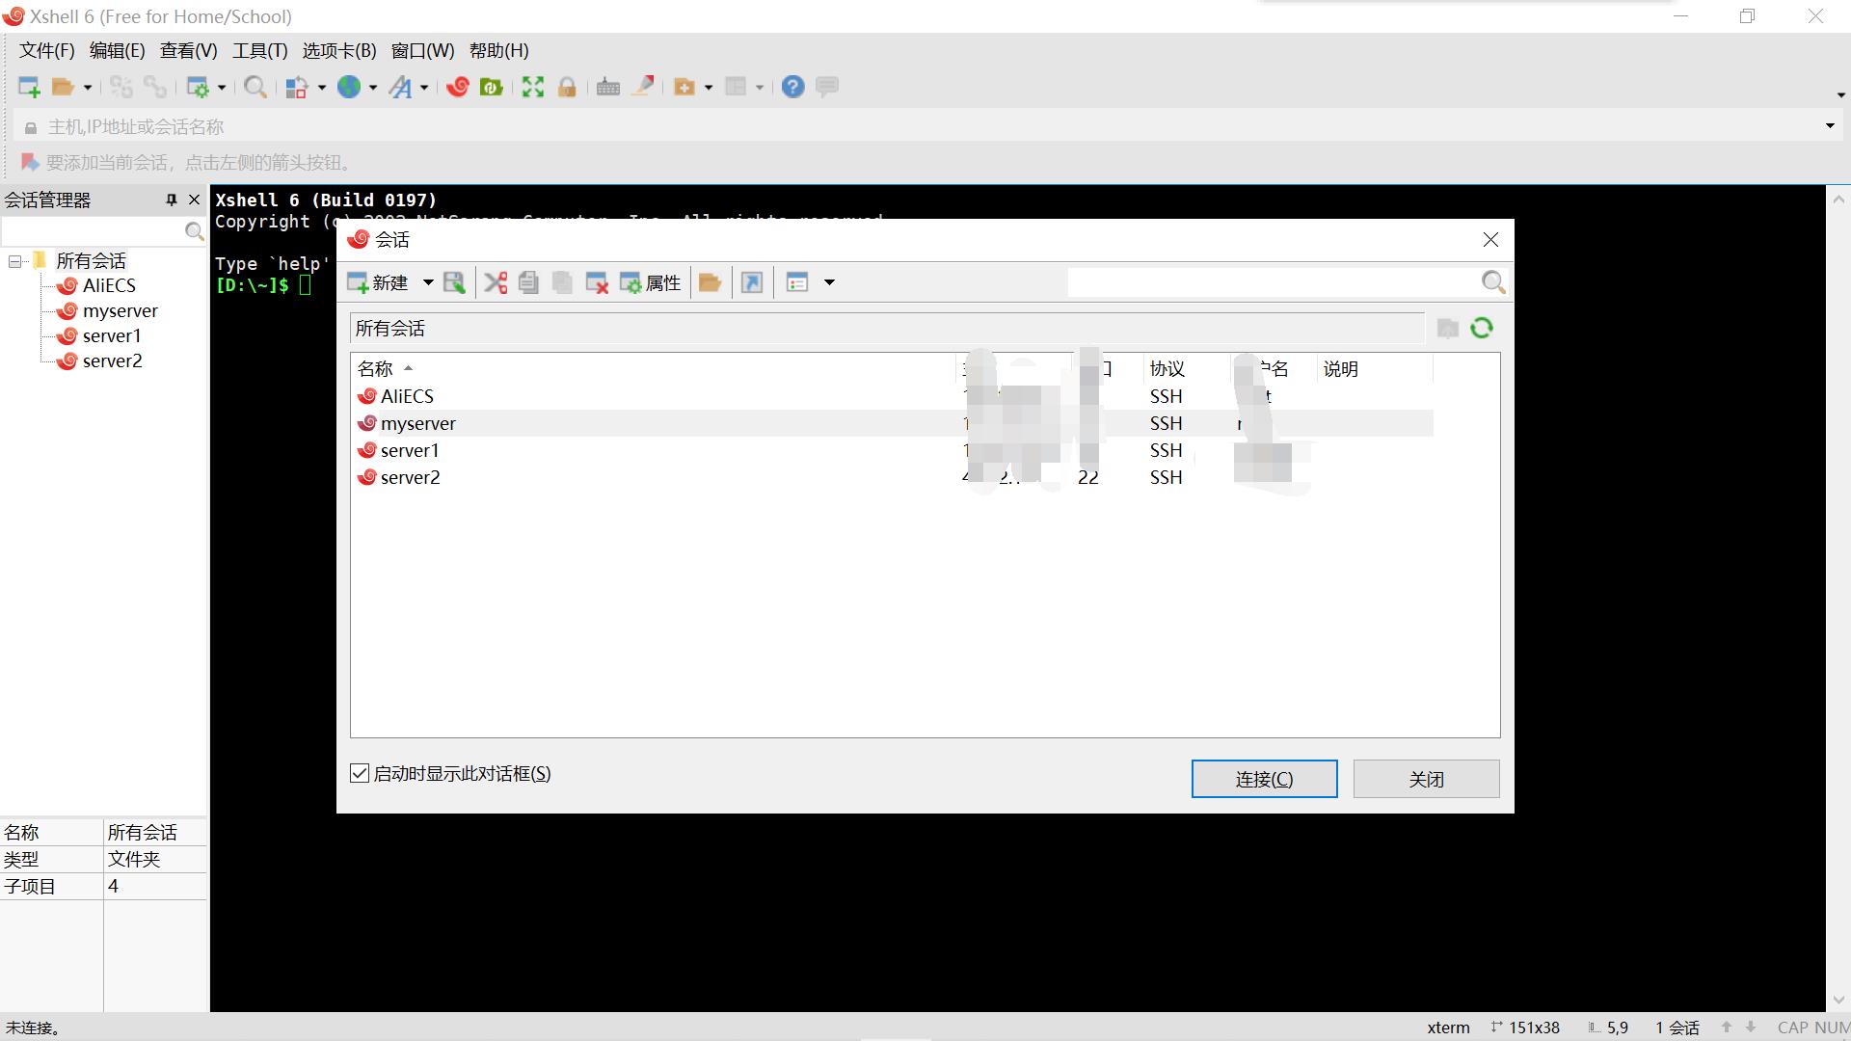
Task: Open the 窗口(W) menu
Action: [x=422, y=50]
